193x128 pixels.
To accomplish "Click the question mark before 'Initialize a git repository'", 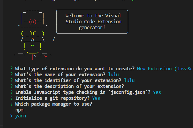I will (11, 98).
